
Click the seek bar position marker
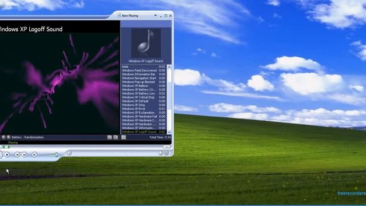click(x=7, y=147)
